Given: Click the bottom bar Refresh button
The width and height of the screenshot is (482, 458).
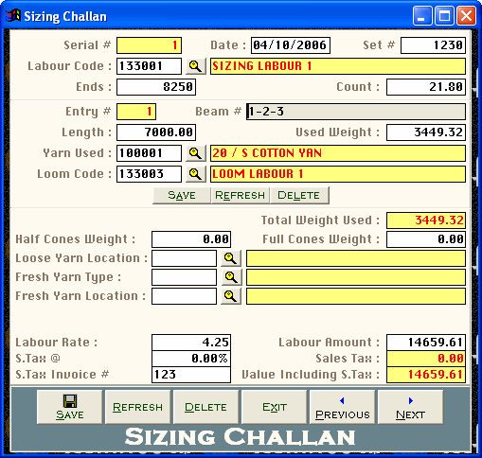Looking at the screenshot, I should [138, 407].
